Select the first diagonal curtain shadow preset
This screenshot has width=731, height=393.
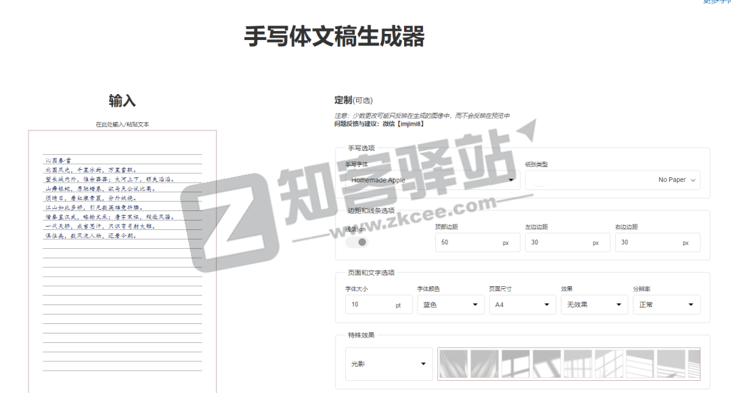pos(454,363)
